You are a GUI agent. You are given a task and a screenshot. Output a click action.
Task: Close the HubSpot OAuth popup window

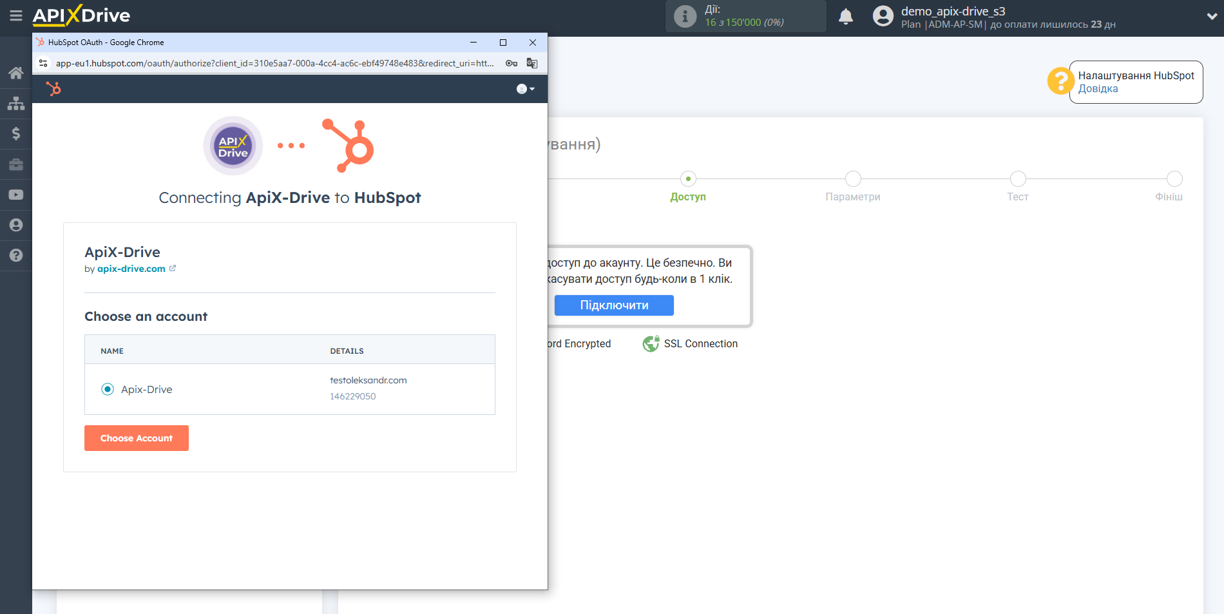coord(533,43)
